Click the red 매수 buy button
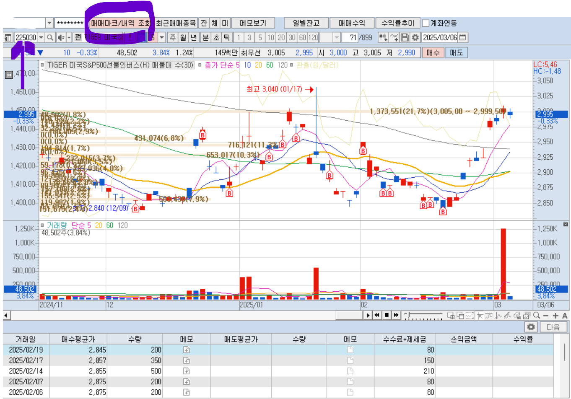571x399 pixels. (x=433, y=53)
